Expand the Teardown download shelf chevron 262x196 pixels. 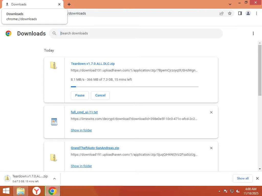pos(54,179)
